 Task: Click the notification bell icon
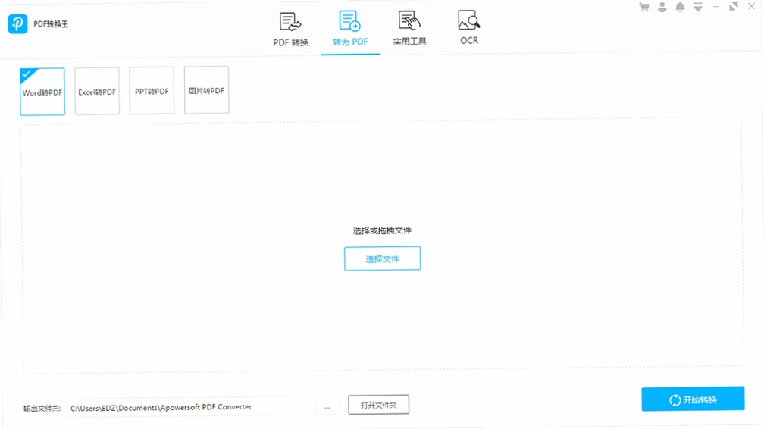[680, 7]
